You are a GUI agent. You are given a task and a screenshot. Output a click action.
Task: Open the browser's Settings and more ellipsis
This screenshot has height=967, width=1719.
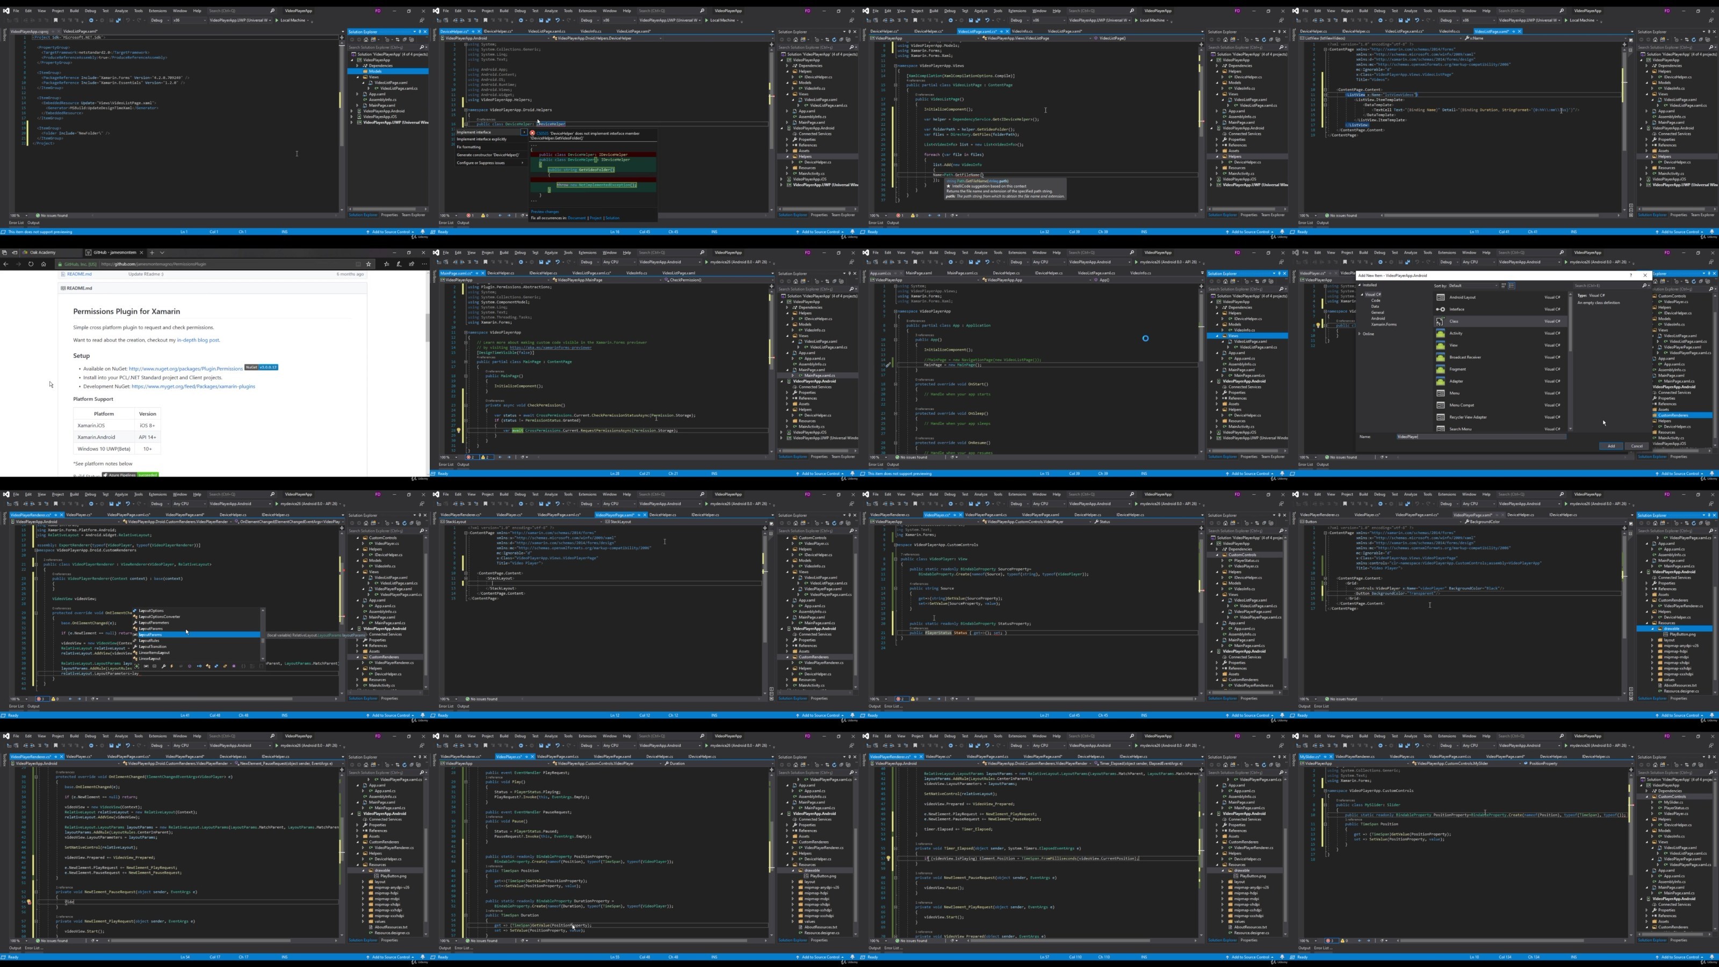click(x=424, y=264)
